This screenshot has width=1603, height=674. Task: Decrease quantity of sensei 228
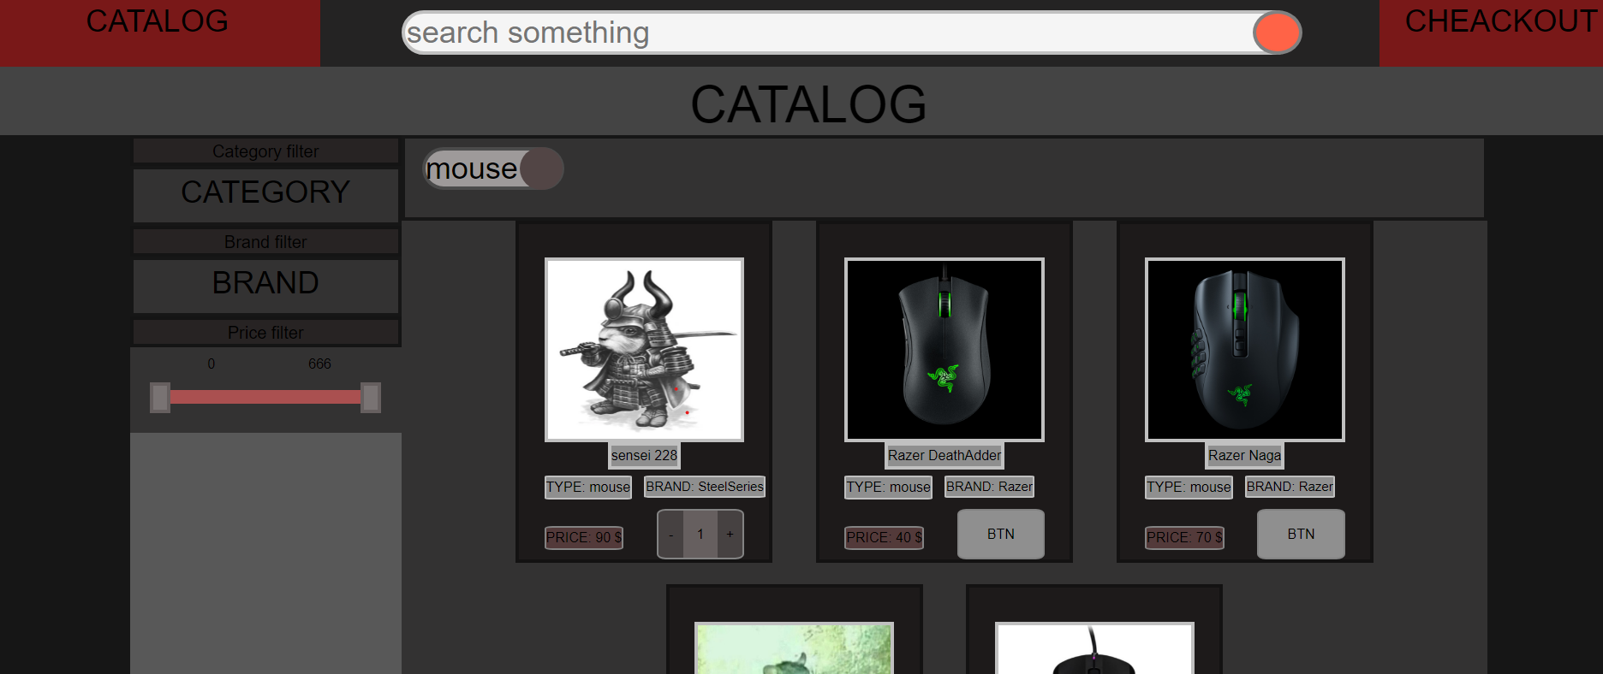pyautogui.click(x=670, y=535)
